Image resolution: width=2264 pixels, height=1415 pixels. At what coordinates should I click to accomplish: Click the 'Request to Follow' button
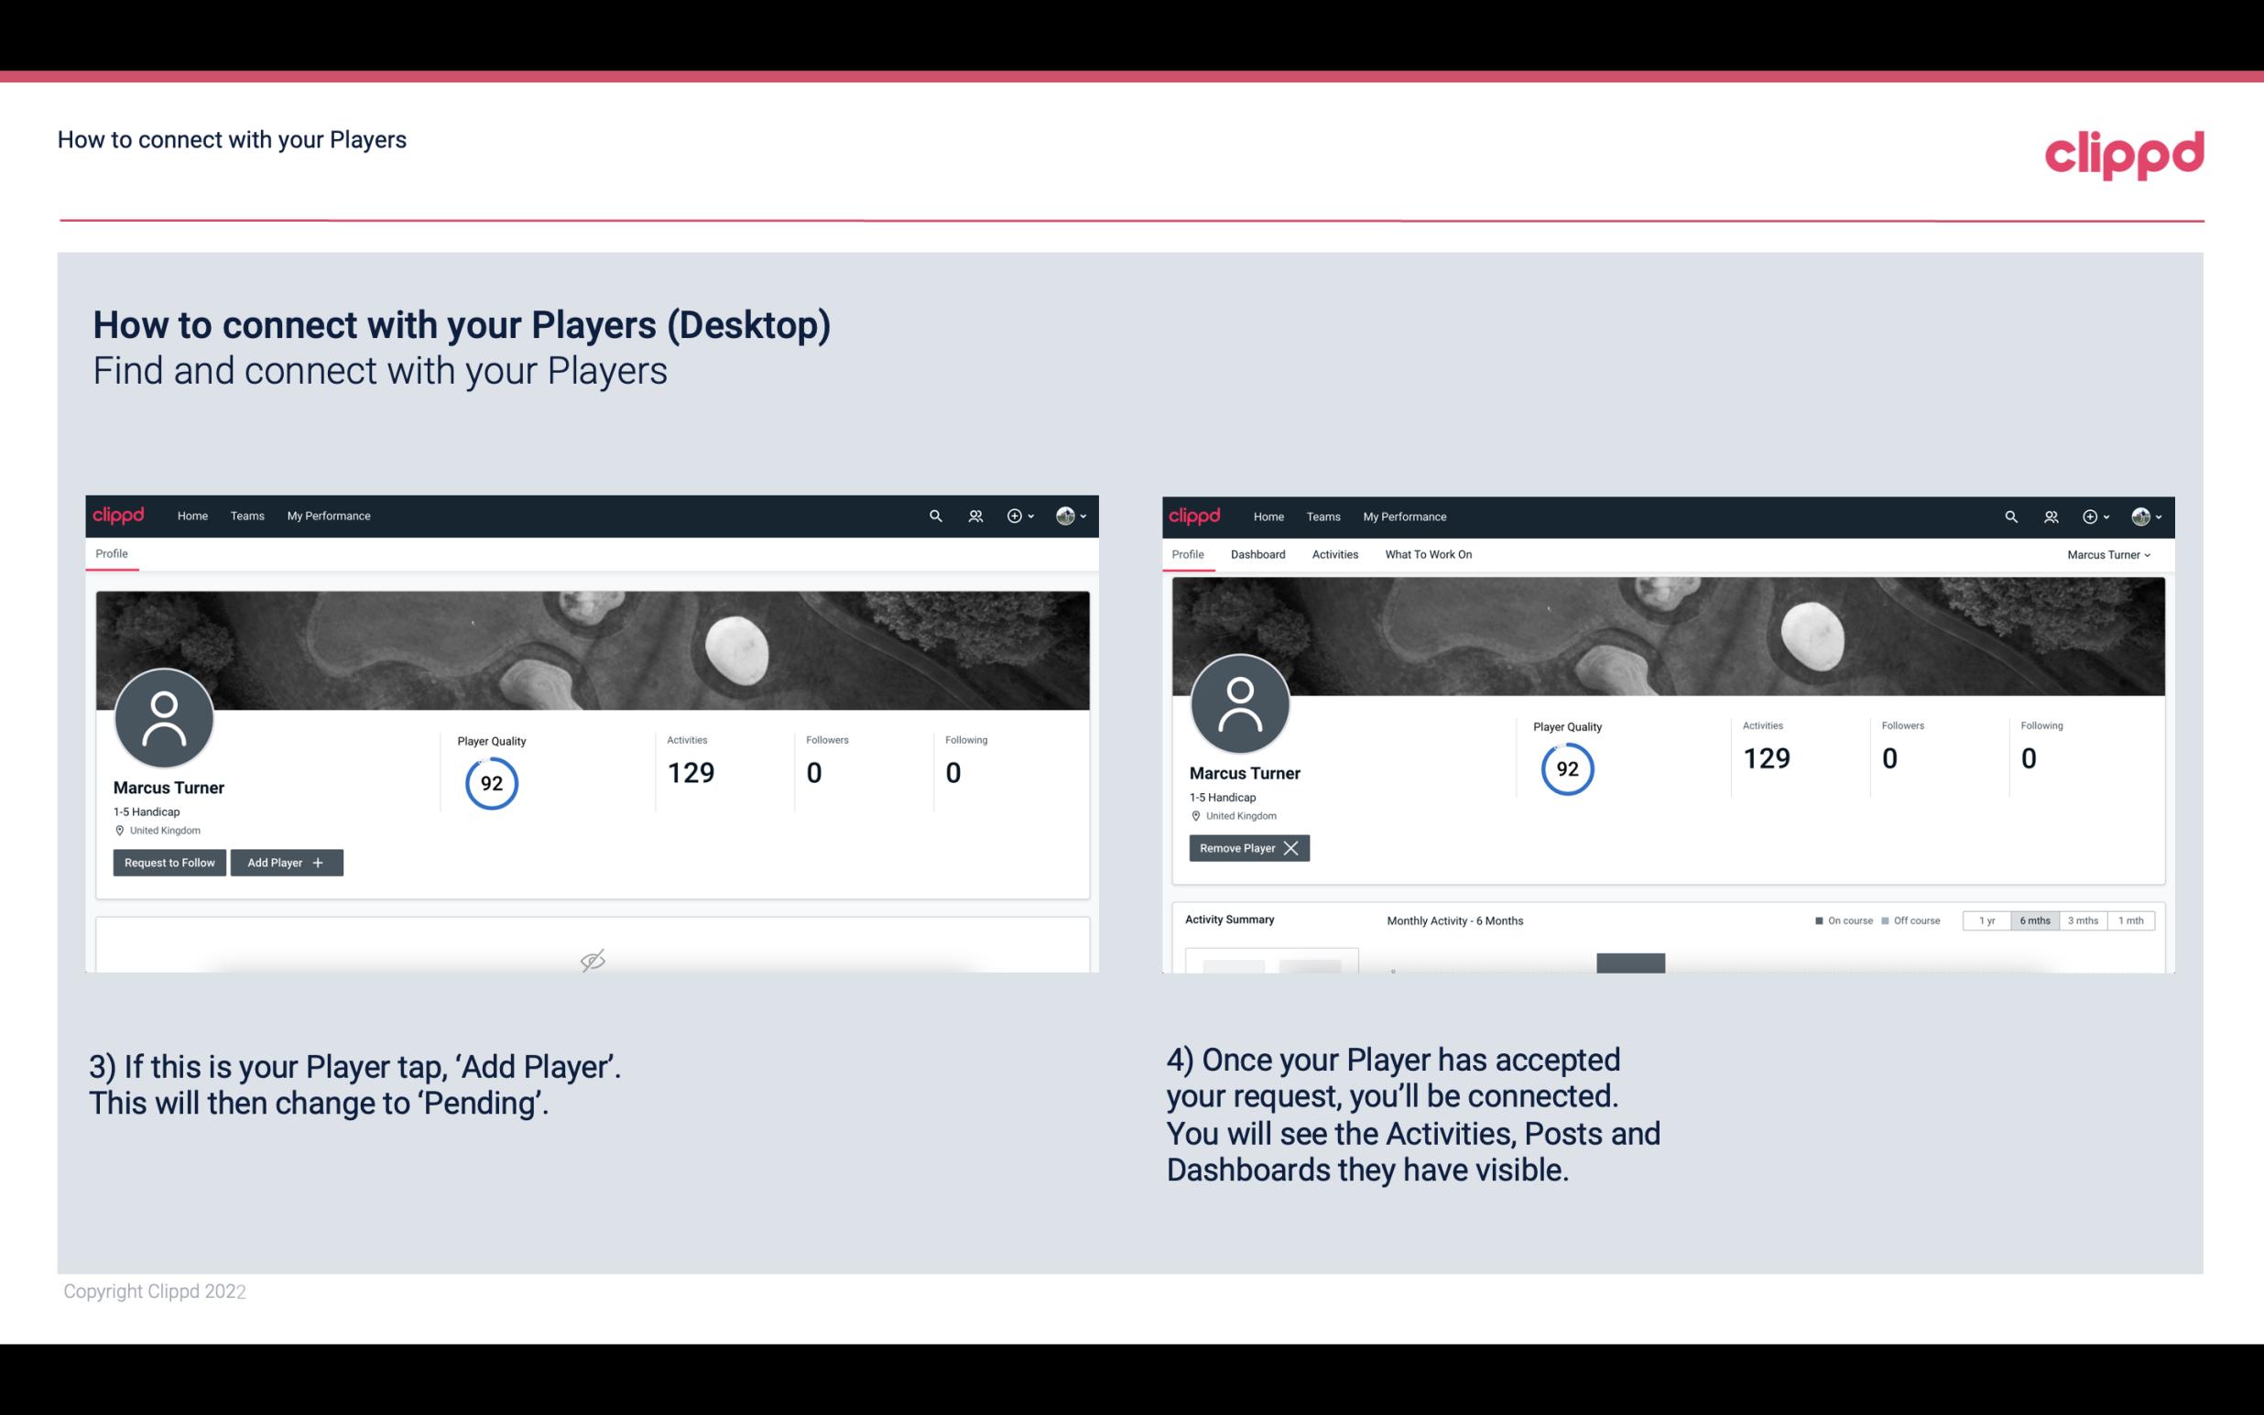click(168, 861)
